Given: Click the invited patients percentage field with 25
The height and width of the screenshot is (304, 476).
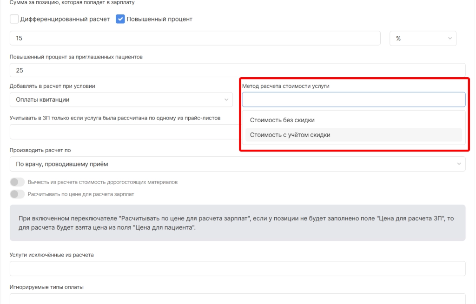Looking at the screenshot, I should coord(237,70).
